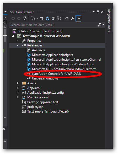Expand the Properties node
The height and width of the screenshot is (154, 118).
[x=17, y=41]
